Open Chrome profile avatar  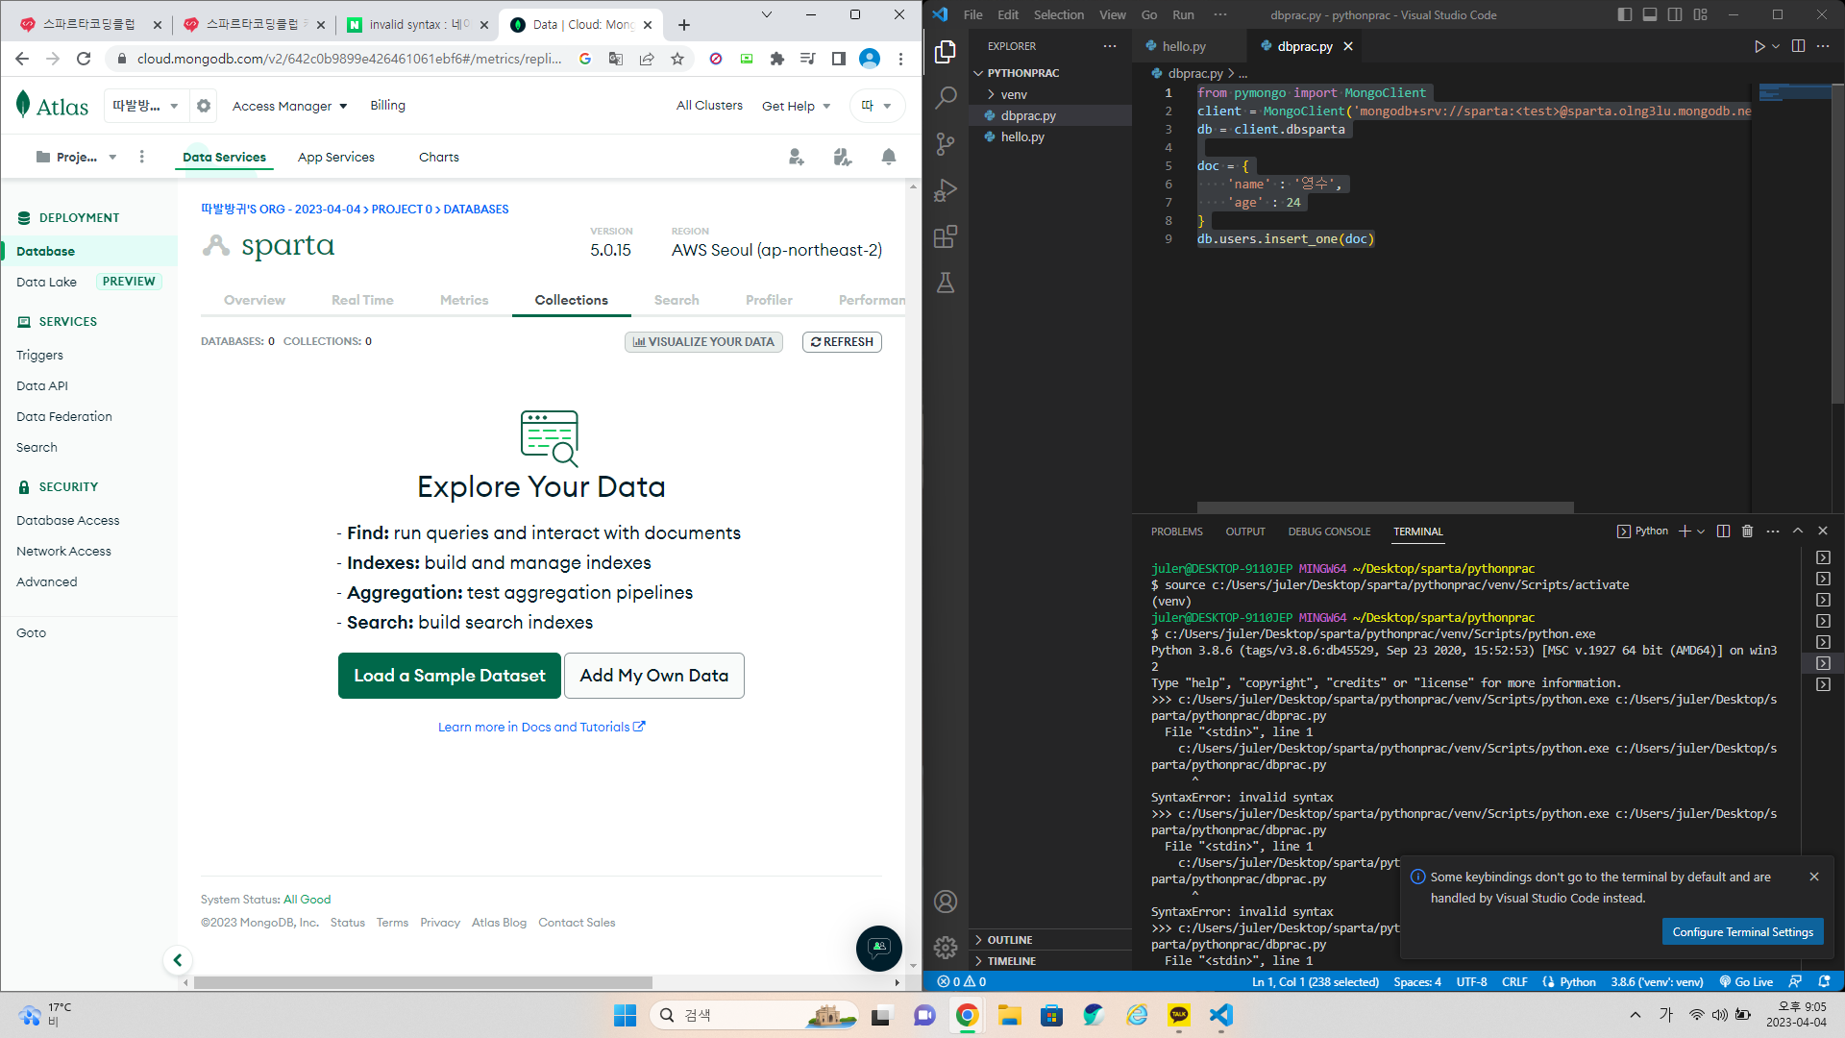pyautogui.click(x=870, y=59)
